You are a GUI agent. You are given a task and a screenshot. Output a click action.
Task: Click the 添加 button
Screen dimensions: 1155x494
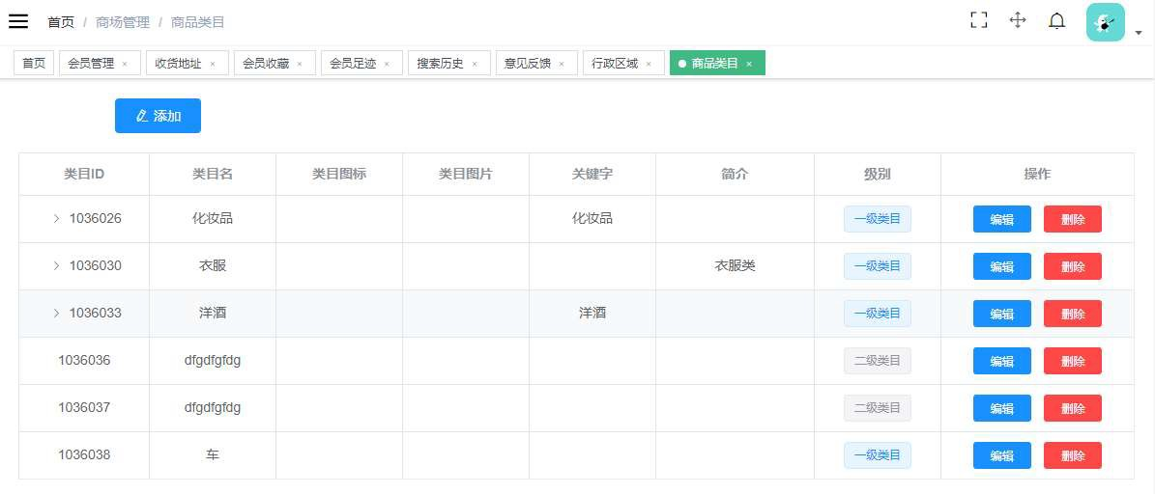pyautogui.click(x=158, y=116)
